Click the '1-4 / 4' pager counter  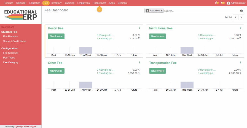(x=228, y=17)
